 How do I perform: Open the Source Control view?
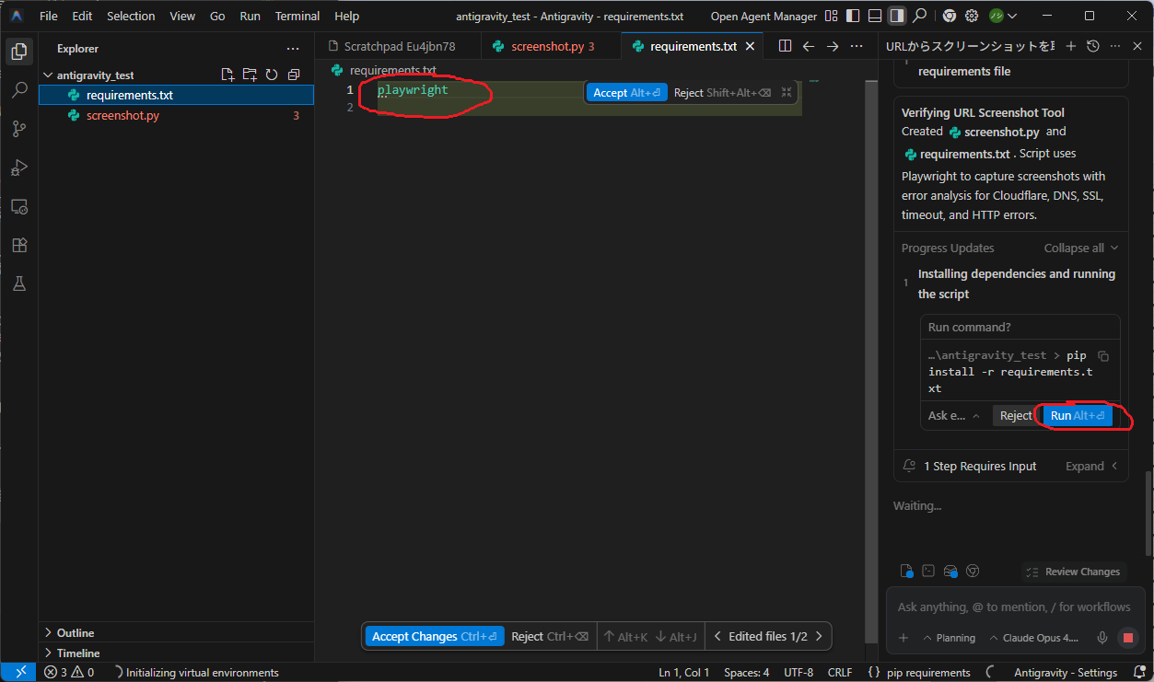point(18,129)
